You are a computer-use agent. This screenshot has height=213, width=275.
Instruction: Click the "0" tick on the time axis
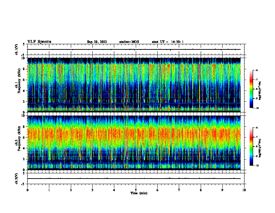27,190
